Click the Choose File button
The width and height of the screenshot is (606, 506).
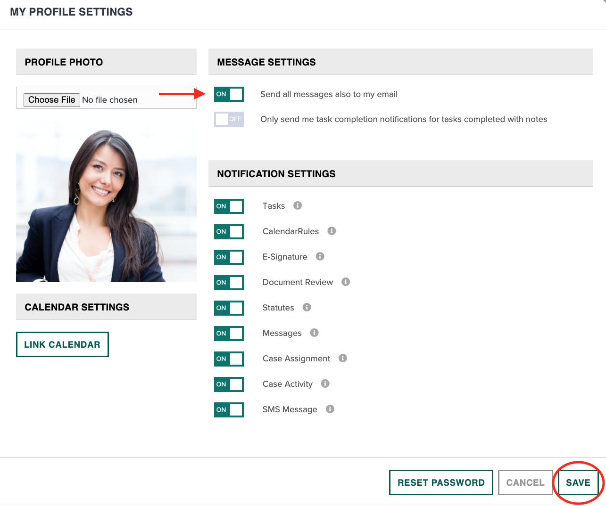(x=52, y=100)
